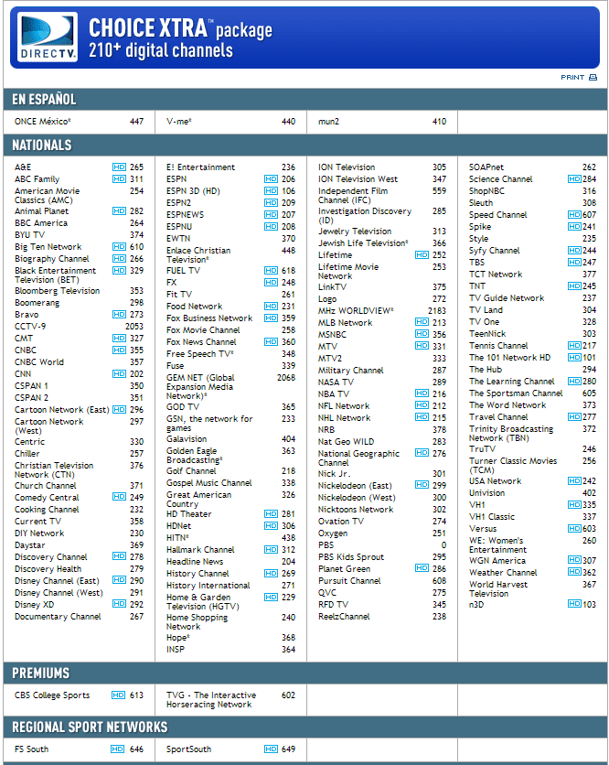Click the REGIONAL SPORT NETWORKS header

click(x=305, y=727)
